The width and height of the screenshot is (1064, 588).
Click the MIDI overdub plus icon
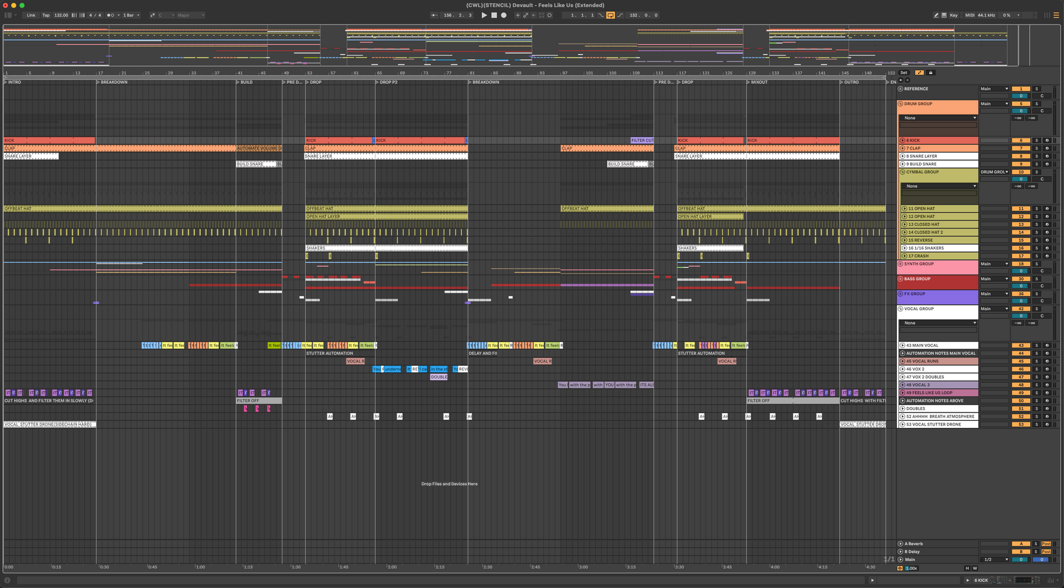click(517, 15)
